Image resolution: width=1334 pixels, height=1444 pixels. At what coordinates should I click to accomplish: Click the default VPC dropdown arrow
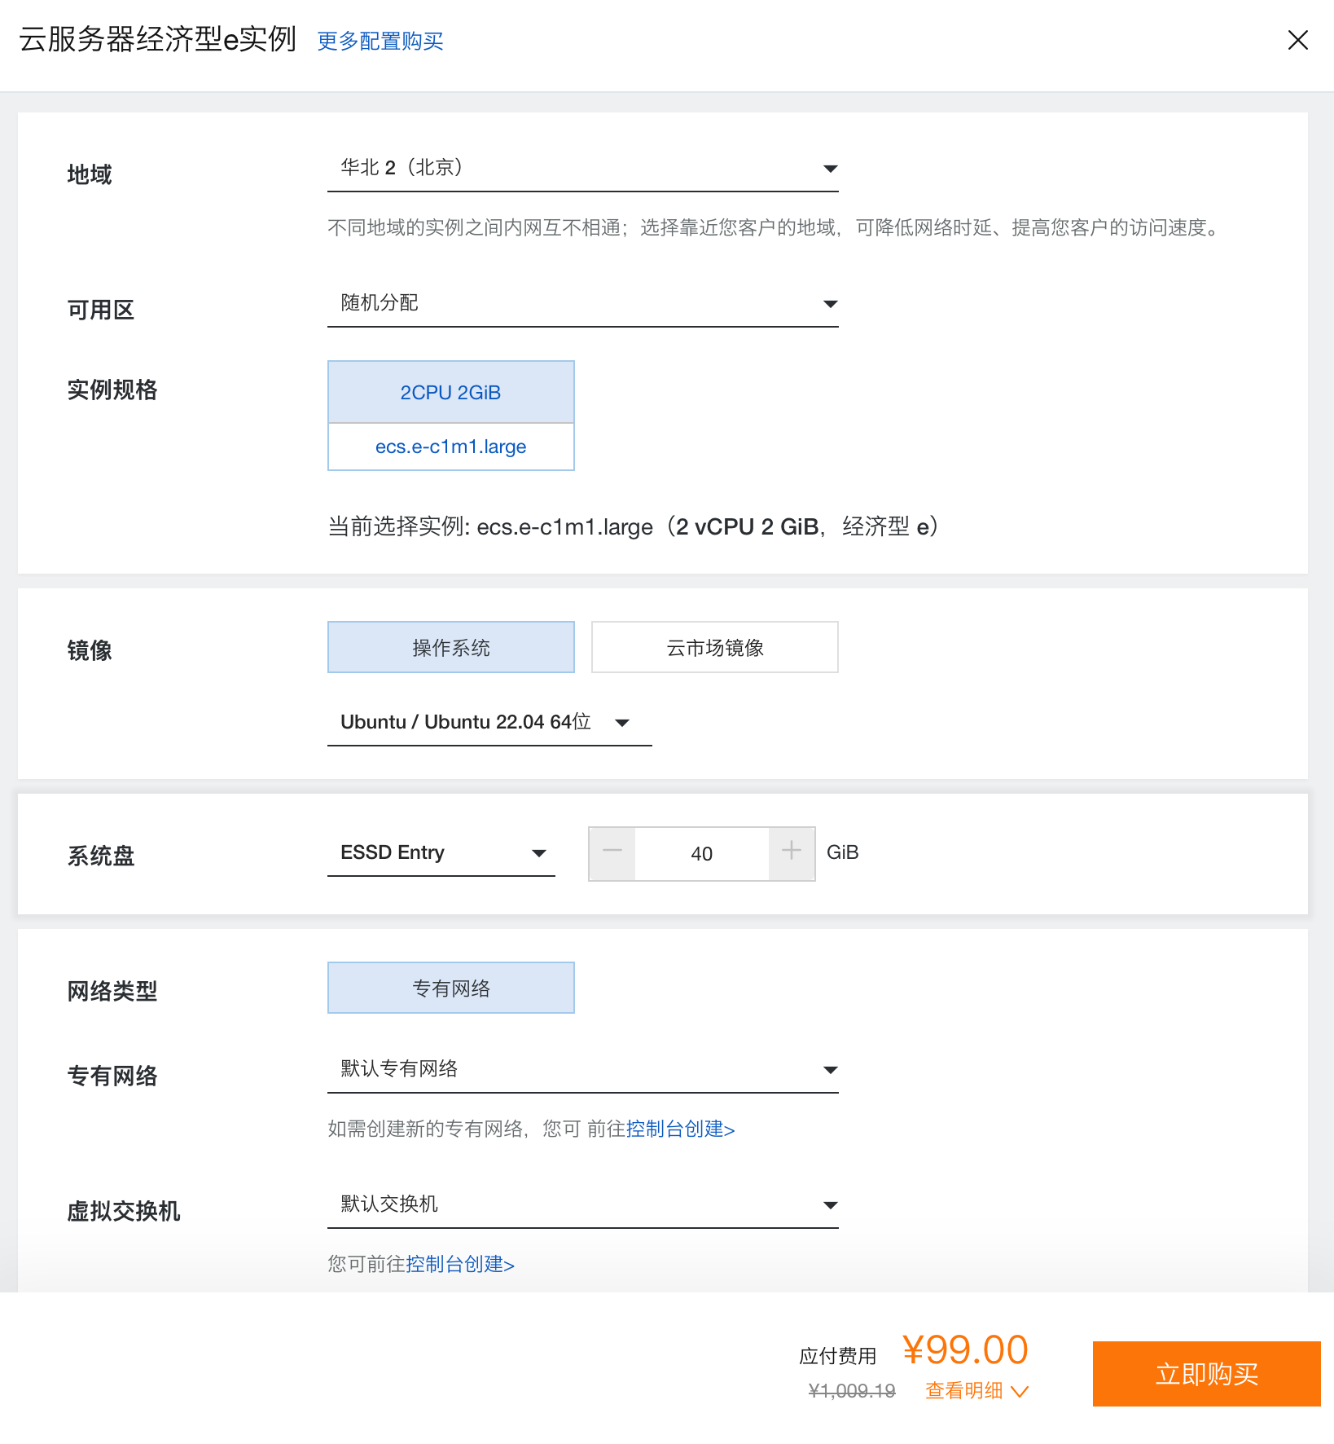[x=830, y=1070]
